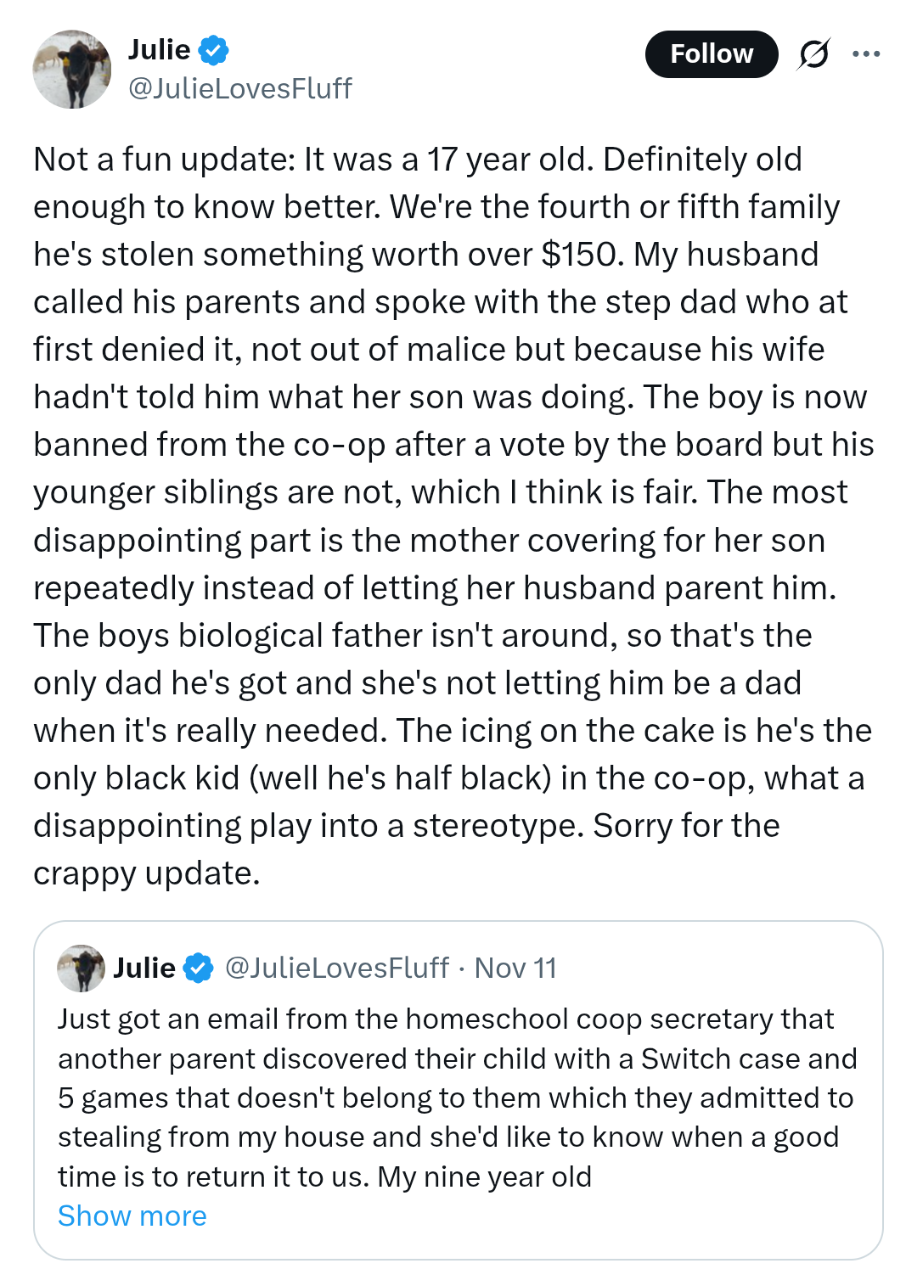906x1269 pixels.
Task: Open Julie's large profile picture at top
Action: (72, 70)
